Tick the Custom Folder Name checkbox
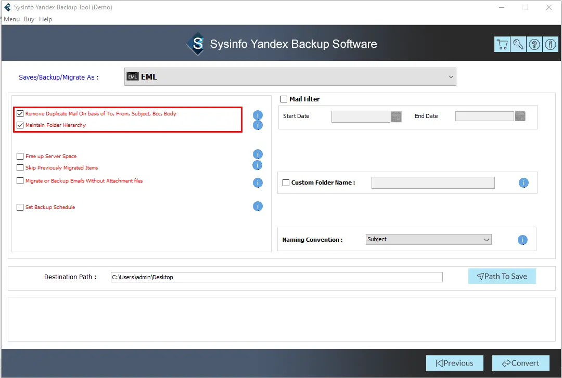The height and width of the screenshot is (378, 562). pos(286,183)
